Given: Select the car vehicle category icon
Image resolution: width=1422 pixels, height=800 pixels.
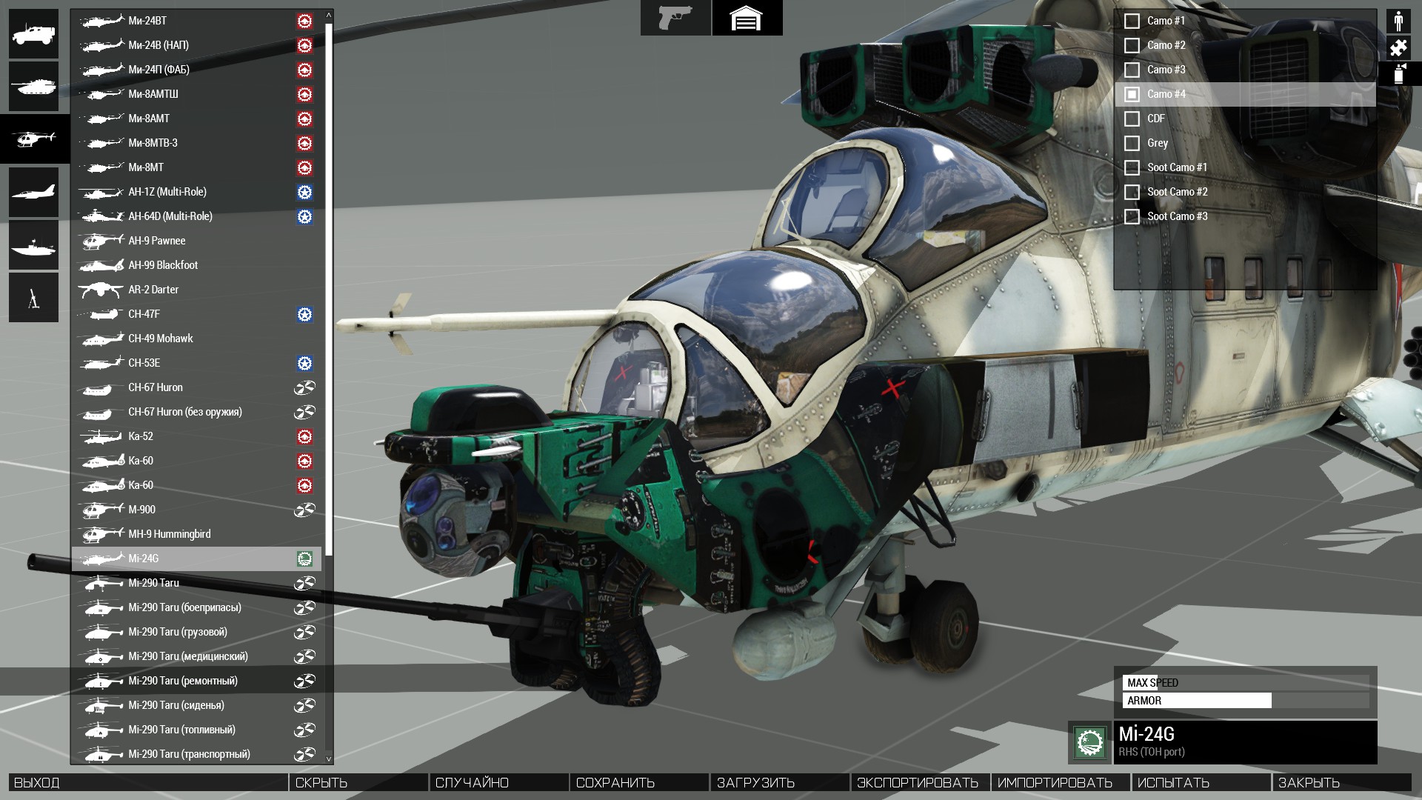Looking at the screenshot, I should click(x=33, y=34).
